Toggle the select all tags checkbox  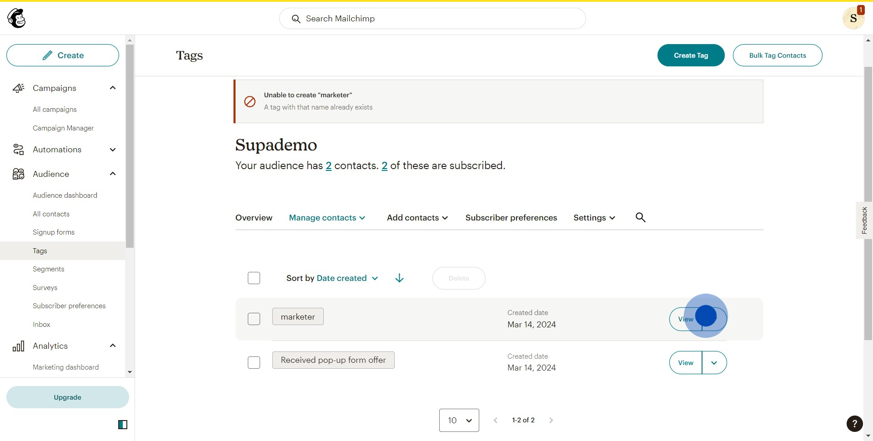click(x=254, y=278)
